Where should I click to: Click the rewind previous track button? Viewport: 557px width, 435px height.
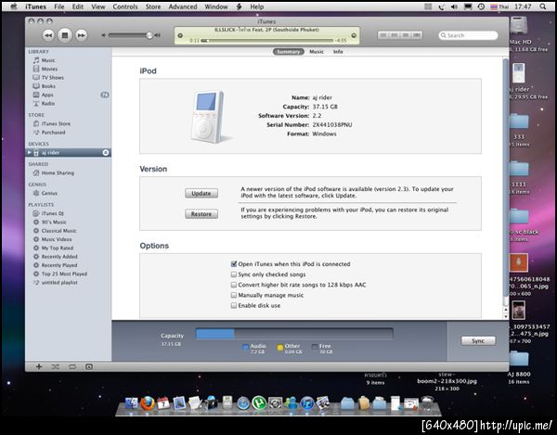[48, 35]
